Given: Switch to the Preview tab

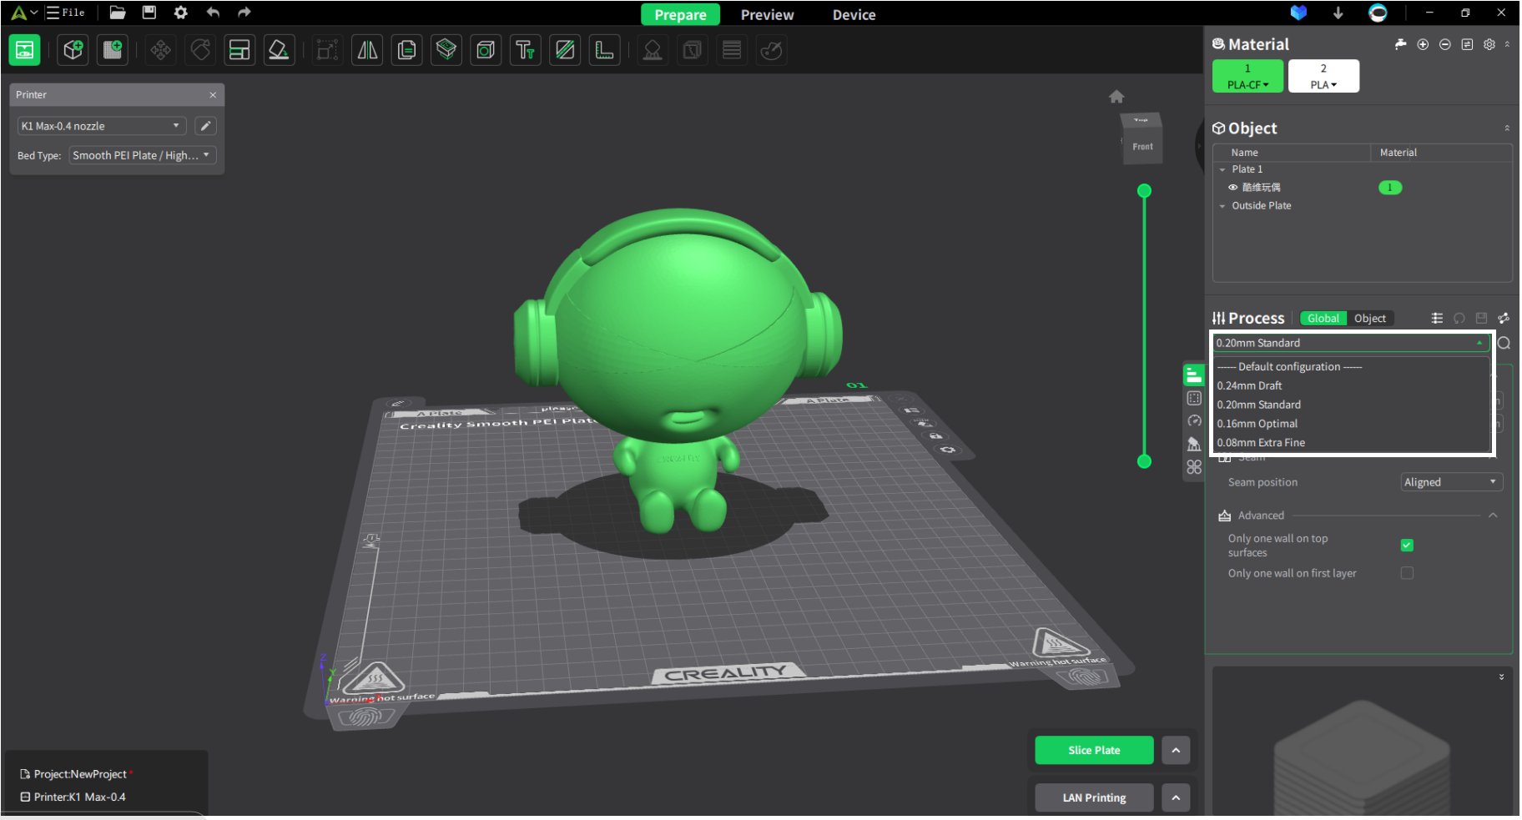Looking at the screenshot, I should (x=766, y=14).
